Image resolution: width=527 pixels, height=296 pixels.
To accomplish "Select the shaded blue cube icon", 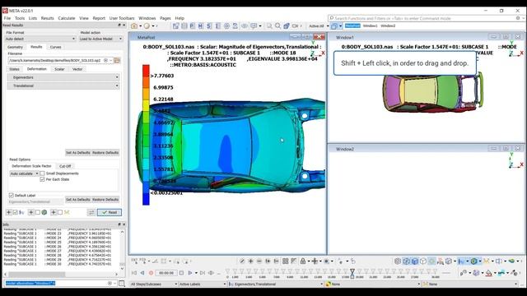I will (415, 261).
